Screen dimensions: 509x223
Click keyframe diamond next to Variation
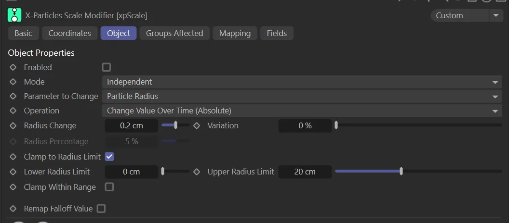[x=197, y=125]
